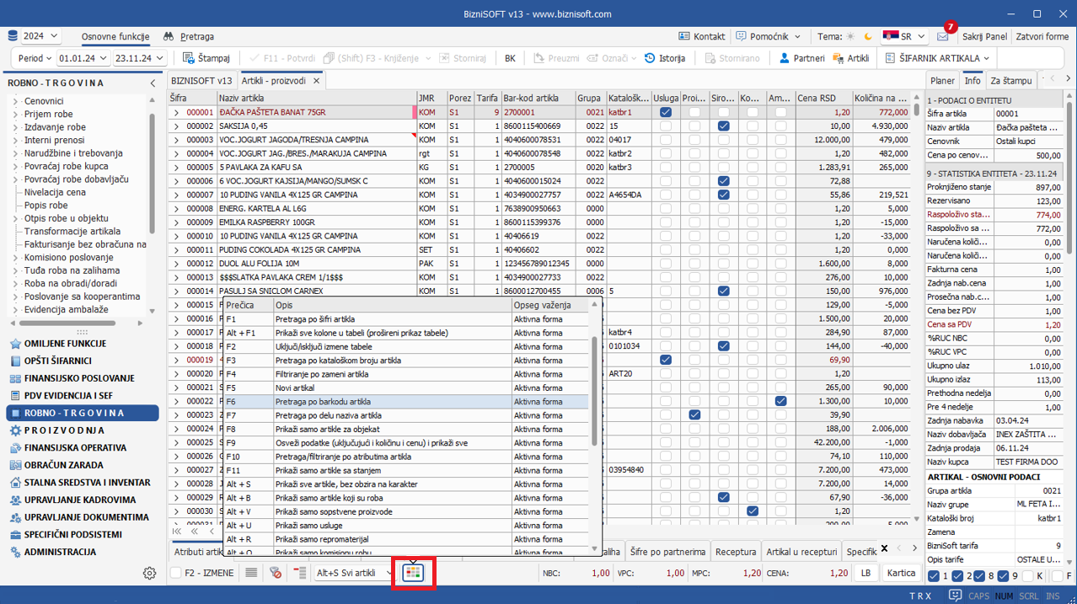
Task: Toggle F2 - IZMENE checkbox
Action: click(x=176, y=573)
